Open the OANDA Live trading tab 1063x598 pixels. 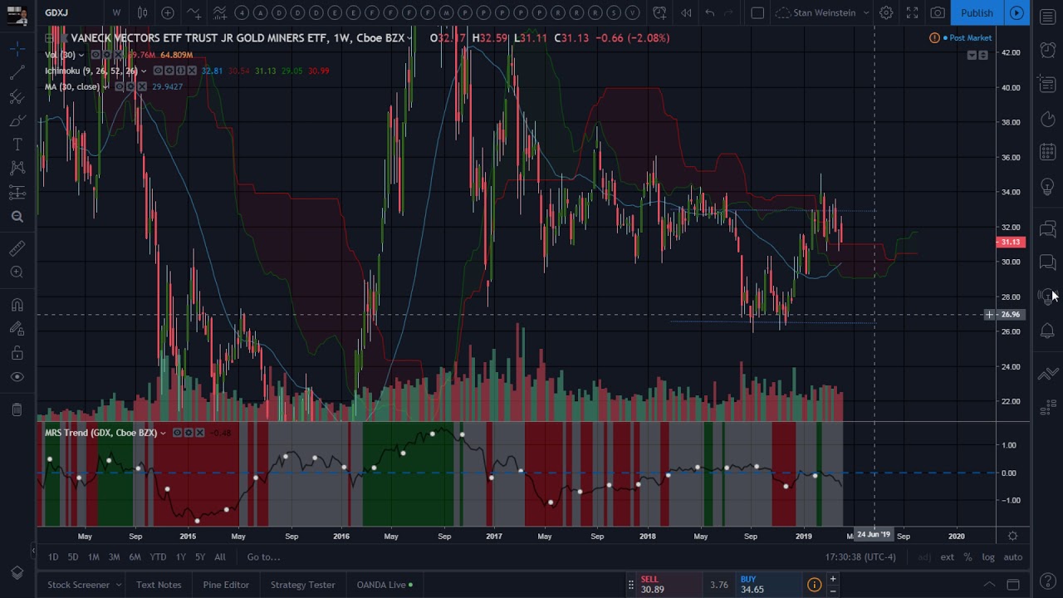(x=385, y=585)
